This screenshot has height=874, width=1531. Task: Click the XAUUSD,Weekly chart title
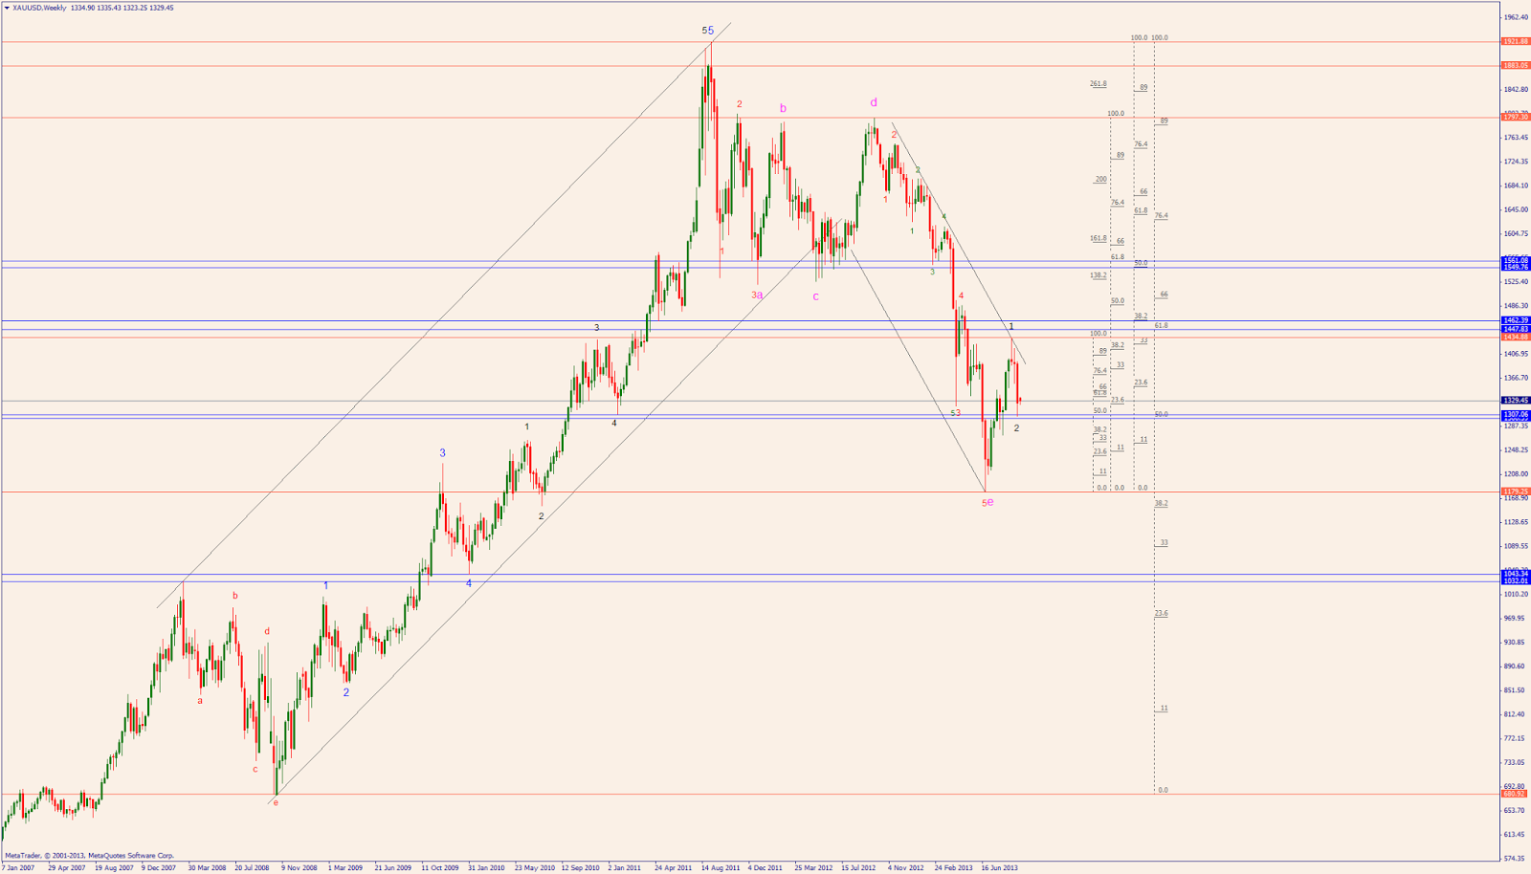(39, 8)
